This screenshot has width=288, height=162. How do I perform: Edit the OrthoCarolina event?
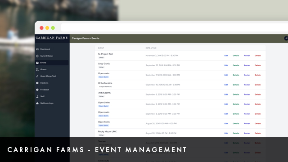click(x=226, y=85)
